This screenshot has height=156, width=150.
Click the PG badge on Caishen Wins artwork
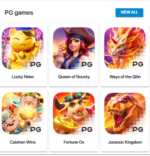(36, 129)
